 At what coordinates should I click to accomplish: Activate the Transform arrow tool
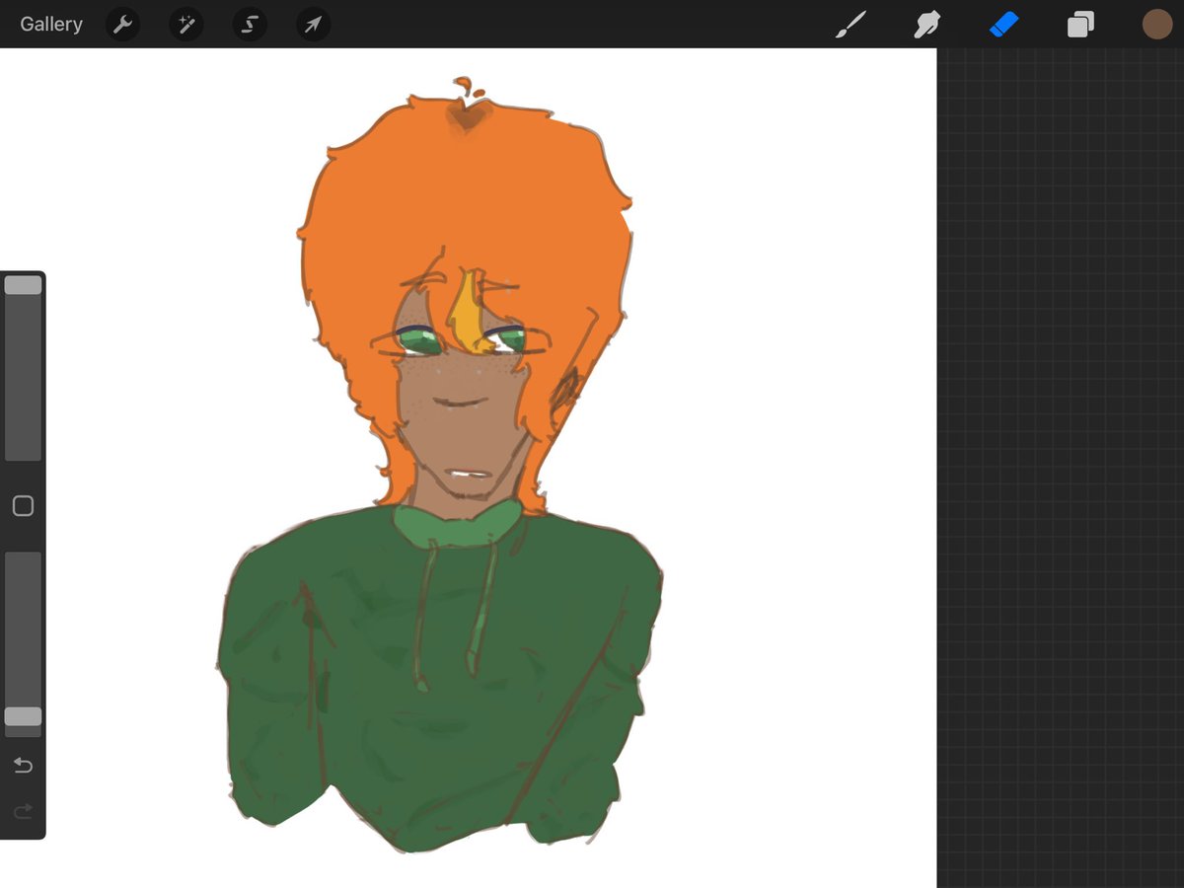[313, 24]
